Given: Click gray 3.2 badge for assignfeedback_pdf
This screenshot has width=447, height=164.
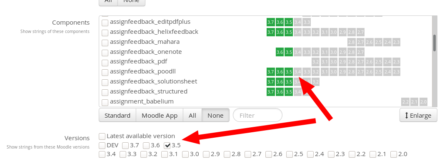Looking at the screenshot, I should tap(316, 62).
